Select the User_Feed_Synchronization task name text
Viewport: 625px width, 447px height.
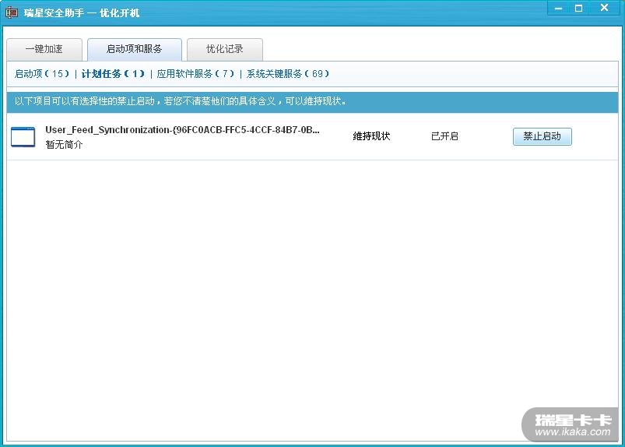(182, 130)
